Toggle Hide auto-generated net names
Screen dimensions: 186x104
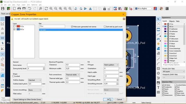[72, 27]
